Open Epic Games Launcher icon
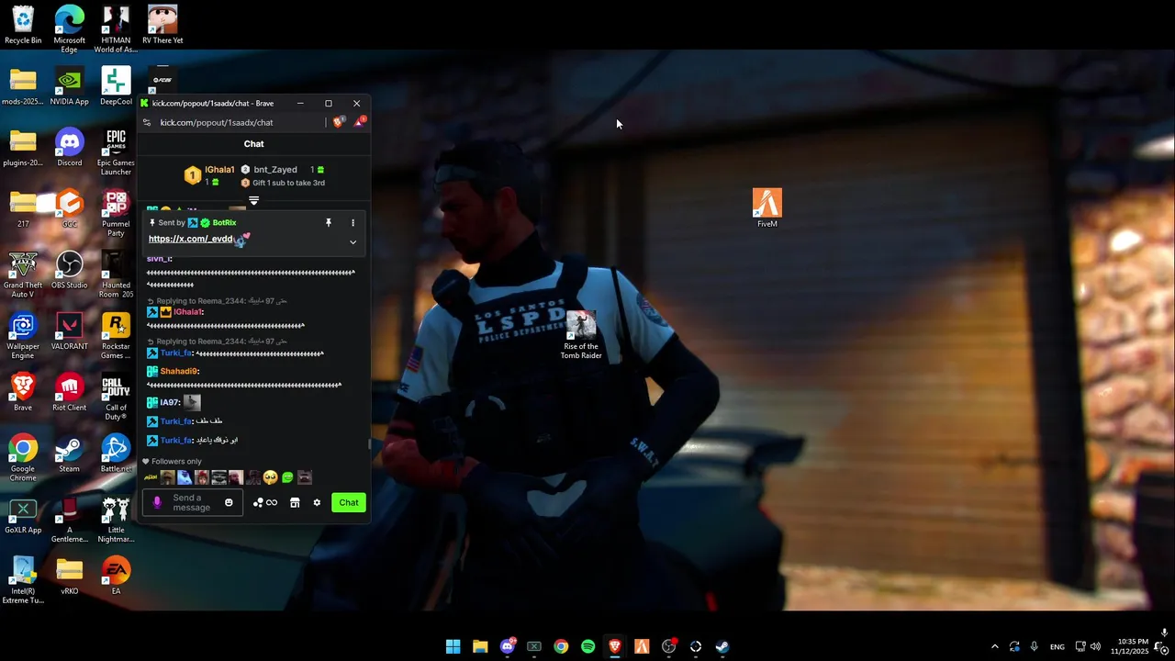This screenshot has width=1175, height=661. click(x=116, y=152)
